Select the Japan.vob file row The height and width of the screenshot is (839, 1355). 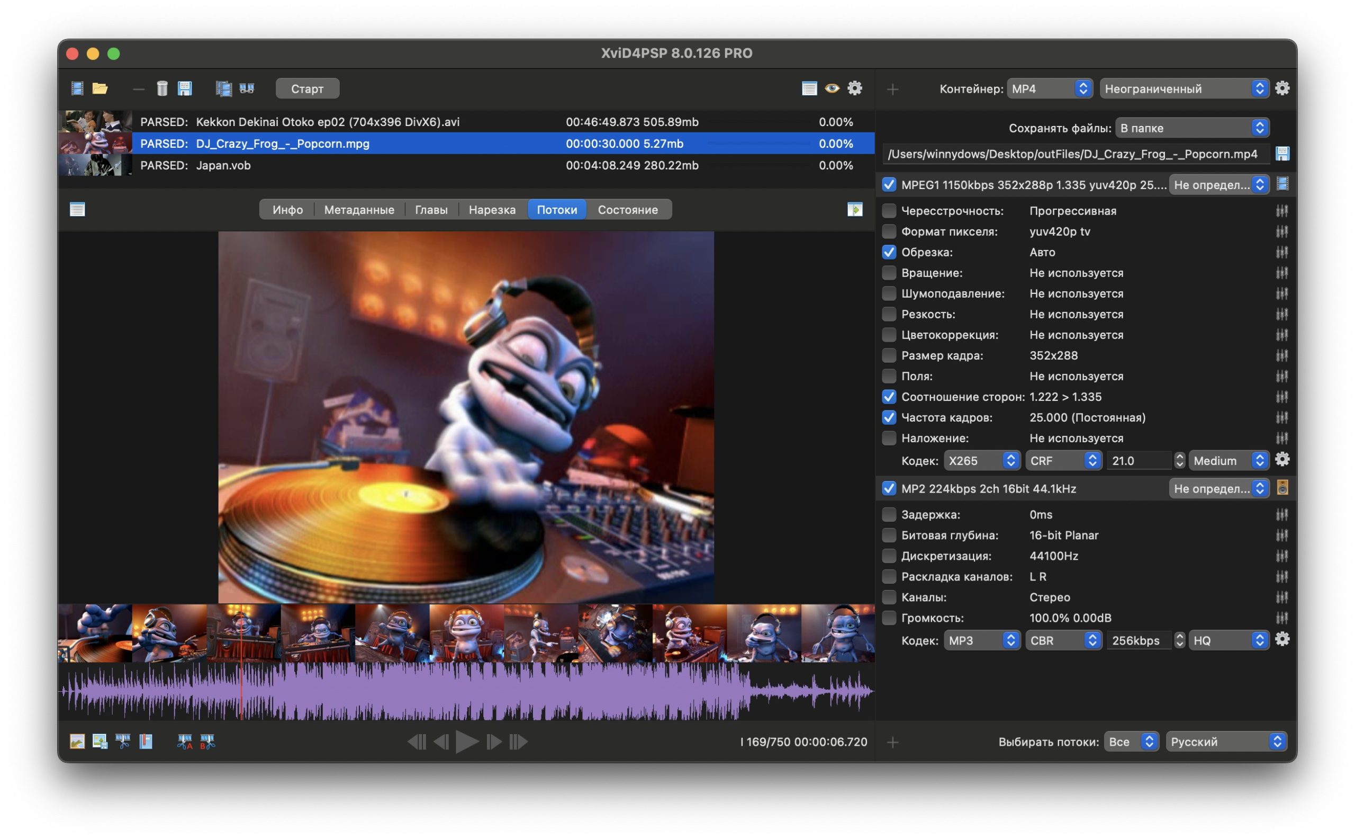(466, 165)
